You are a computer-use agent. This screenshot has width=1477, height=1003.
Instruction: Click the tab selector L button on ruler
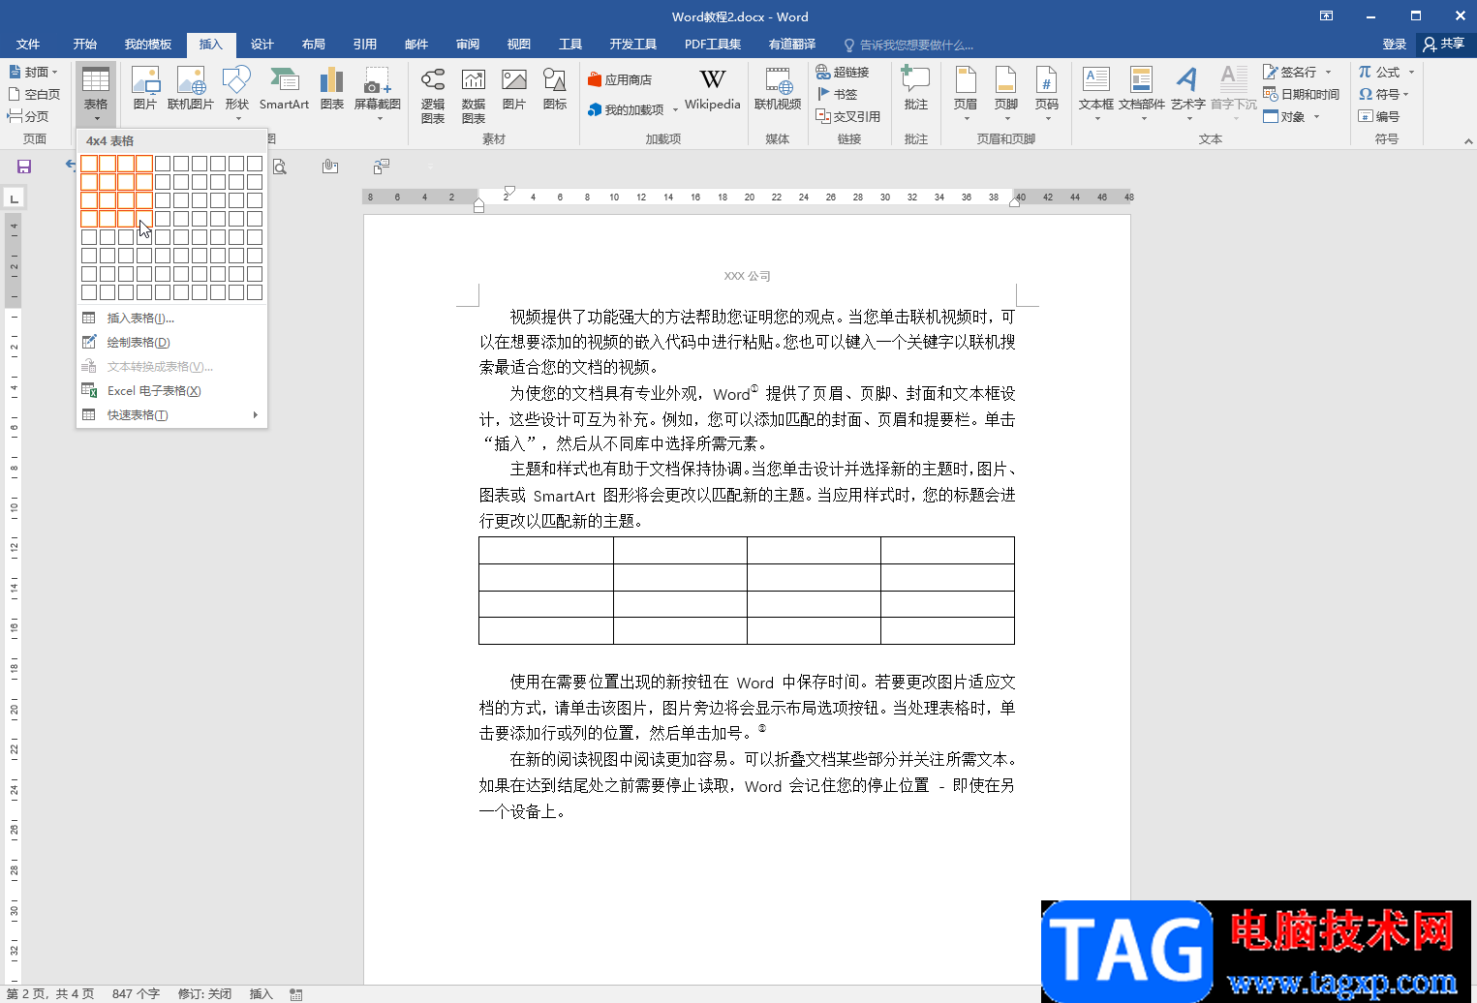pyautogui.click(x=14, y=198)
